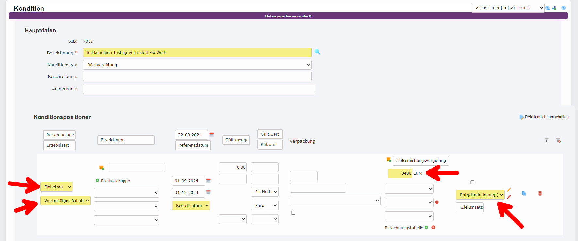Tick the checkbox above Entgeltminderung dropdown
Image resolution: width=578 pixels, height=241 pixels.
[472, 182]
